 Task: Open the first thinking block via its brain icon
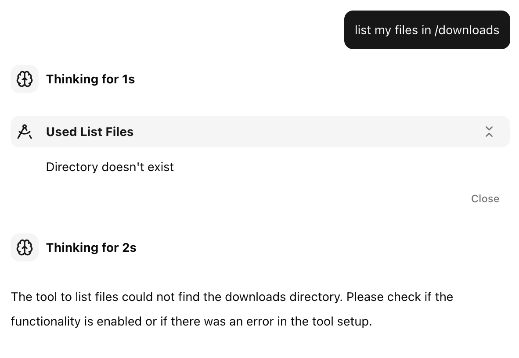pyautogui.click(x=25, y=79)
